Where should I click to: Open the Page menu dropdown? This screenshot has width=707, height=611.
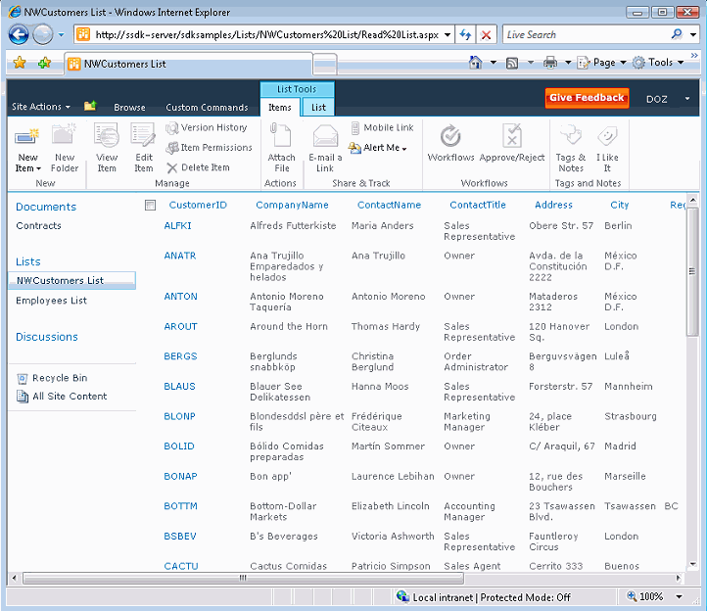click(623, 63)
